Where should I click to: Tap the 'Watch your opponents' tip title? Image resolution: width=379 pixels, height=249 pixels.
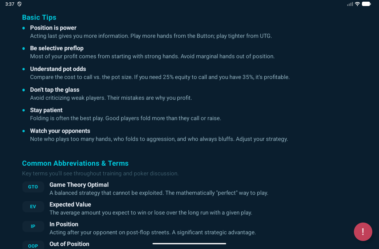pyautogui.click(x=60, y=131)
